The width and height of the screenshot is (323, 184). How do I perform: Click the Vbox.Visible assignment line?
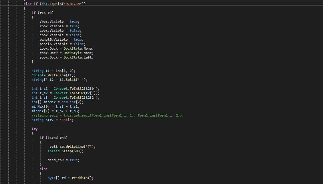click(59, 22)
